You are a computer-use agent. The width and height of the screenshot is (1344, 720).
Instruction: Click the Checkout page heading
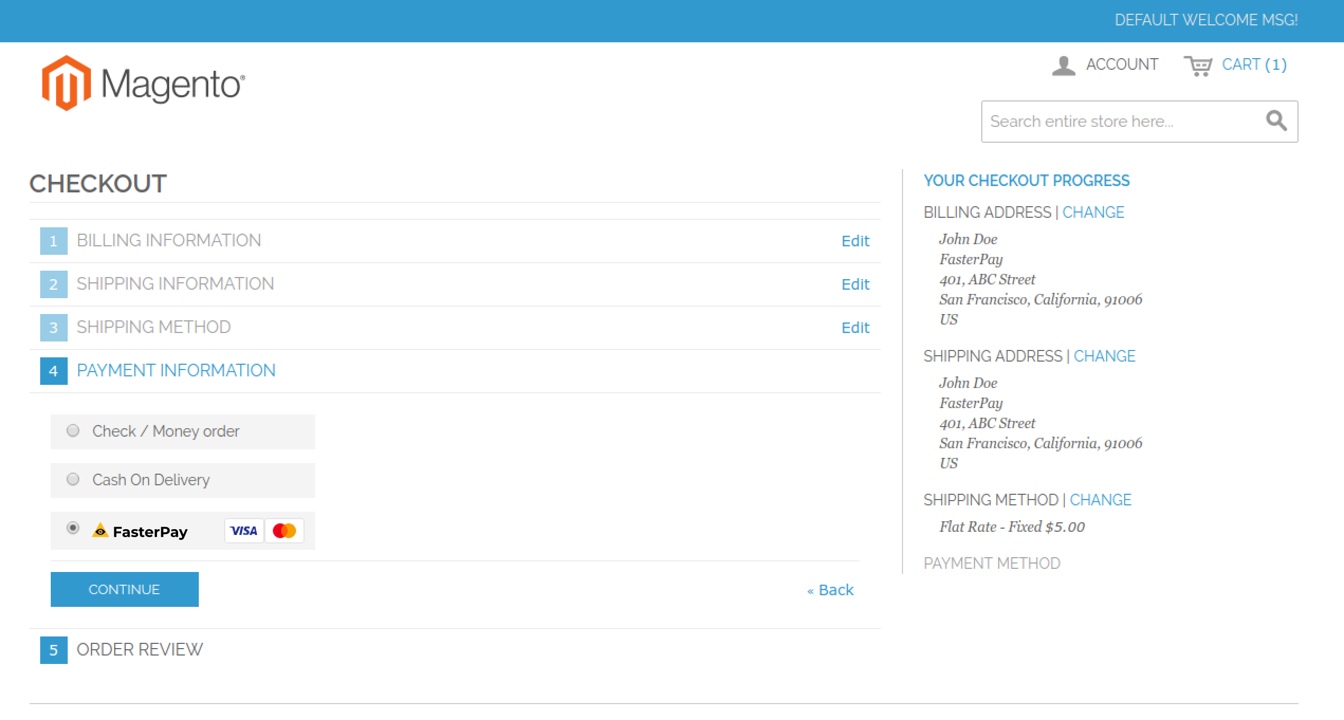click(98, 184)
